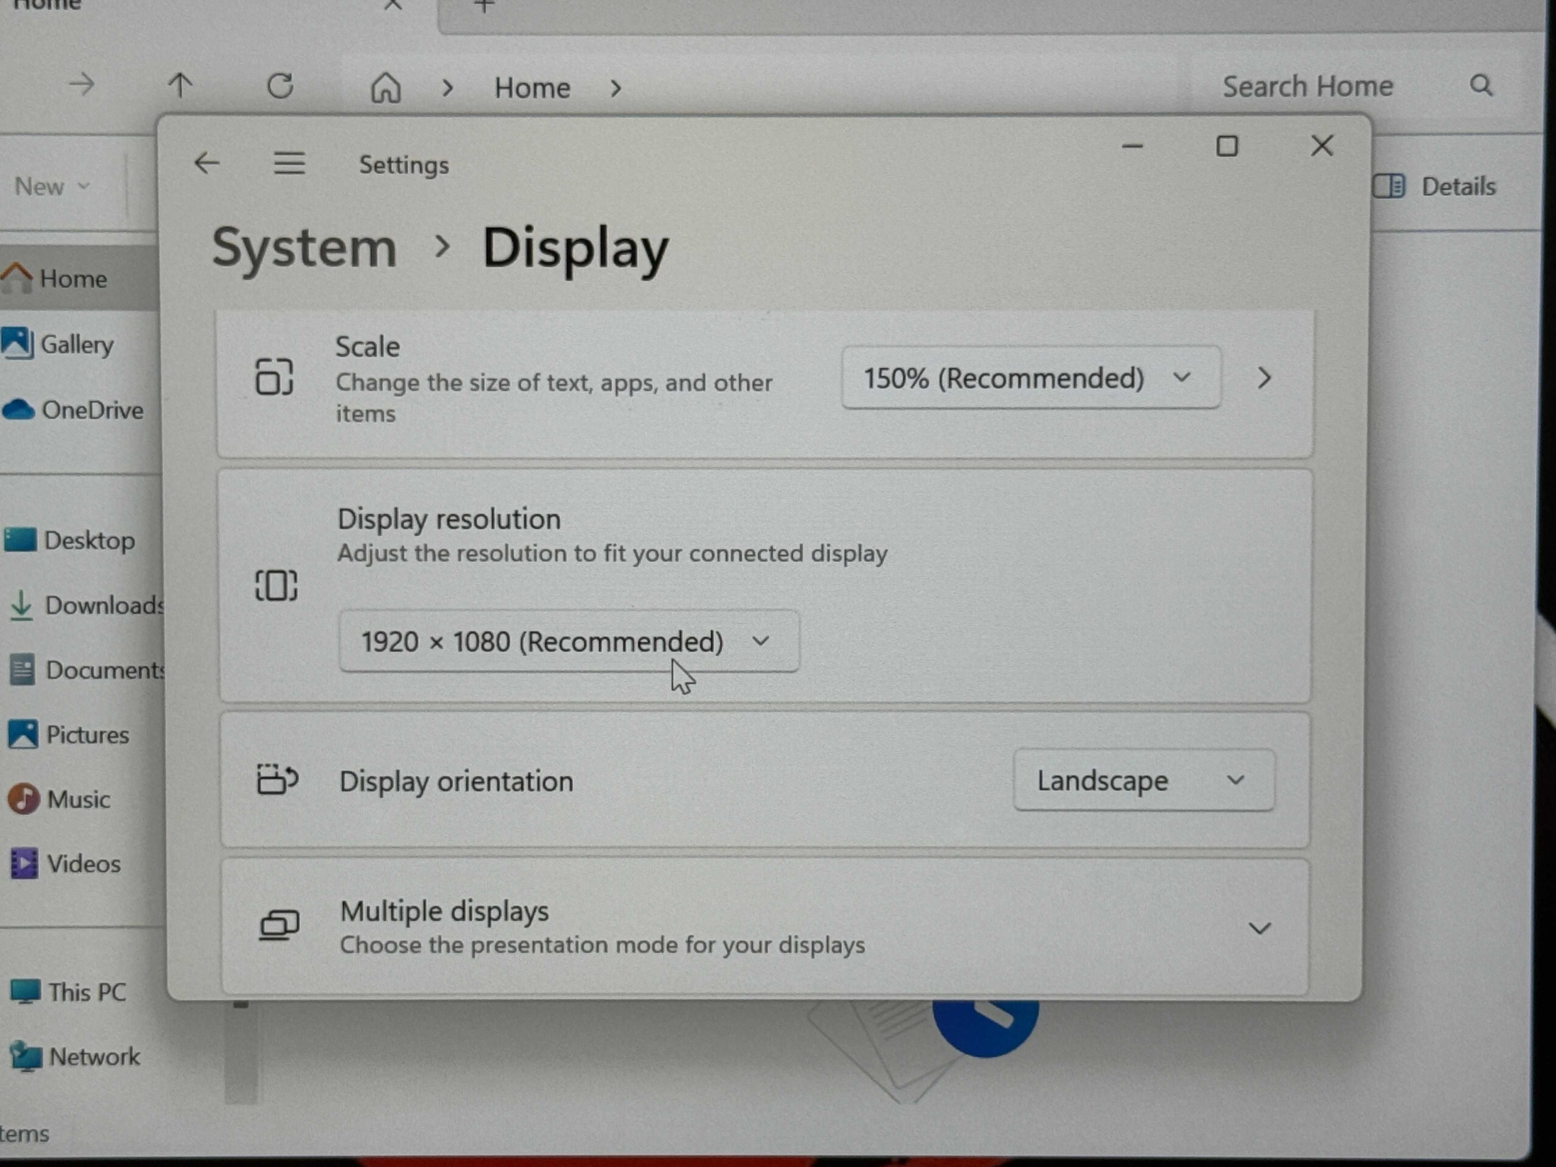The image size is (1556, 1167).
Task: Click the search magnifier icon in File Explorer
Action: (x=1481, y=85)
